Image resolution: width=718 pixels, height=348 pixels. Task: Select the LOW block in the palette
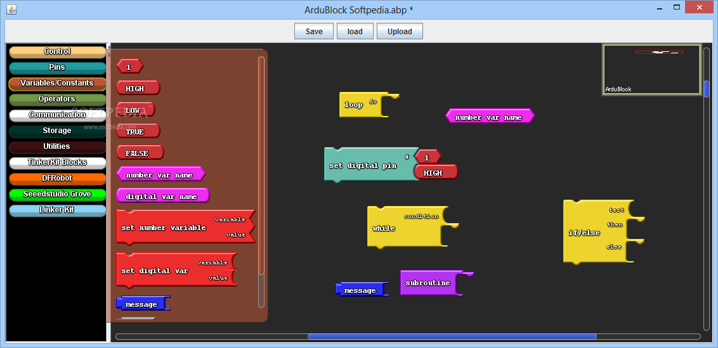(x=136, y=110)
